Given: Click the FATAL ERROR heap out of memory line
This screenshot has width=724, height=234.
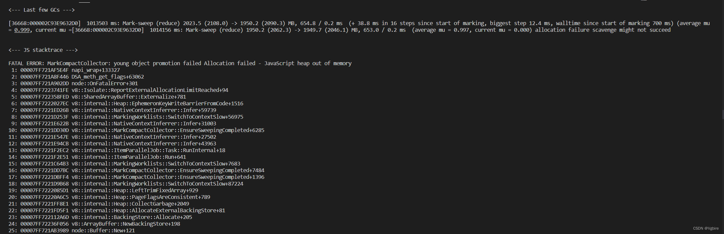Looking at the screenshot, I should tap(180, 64).
